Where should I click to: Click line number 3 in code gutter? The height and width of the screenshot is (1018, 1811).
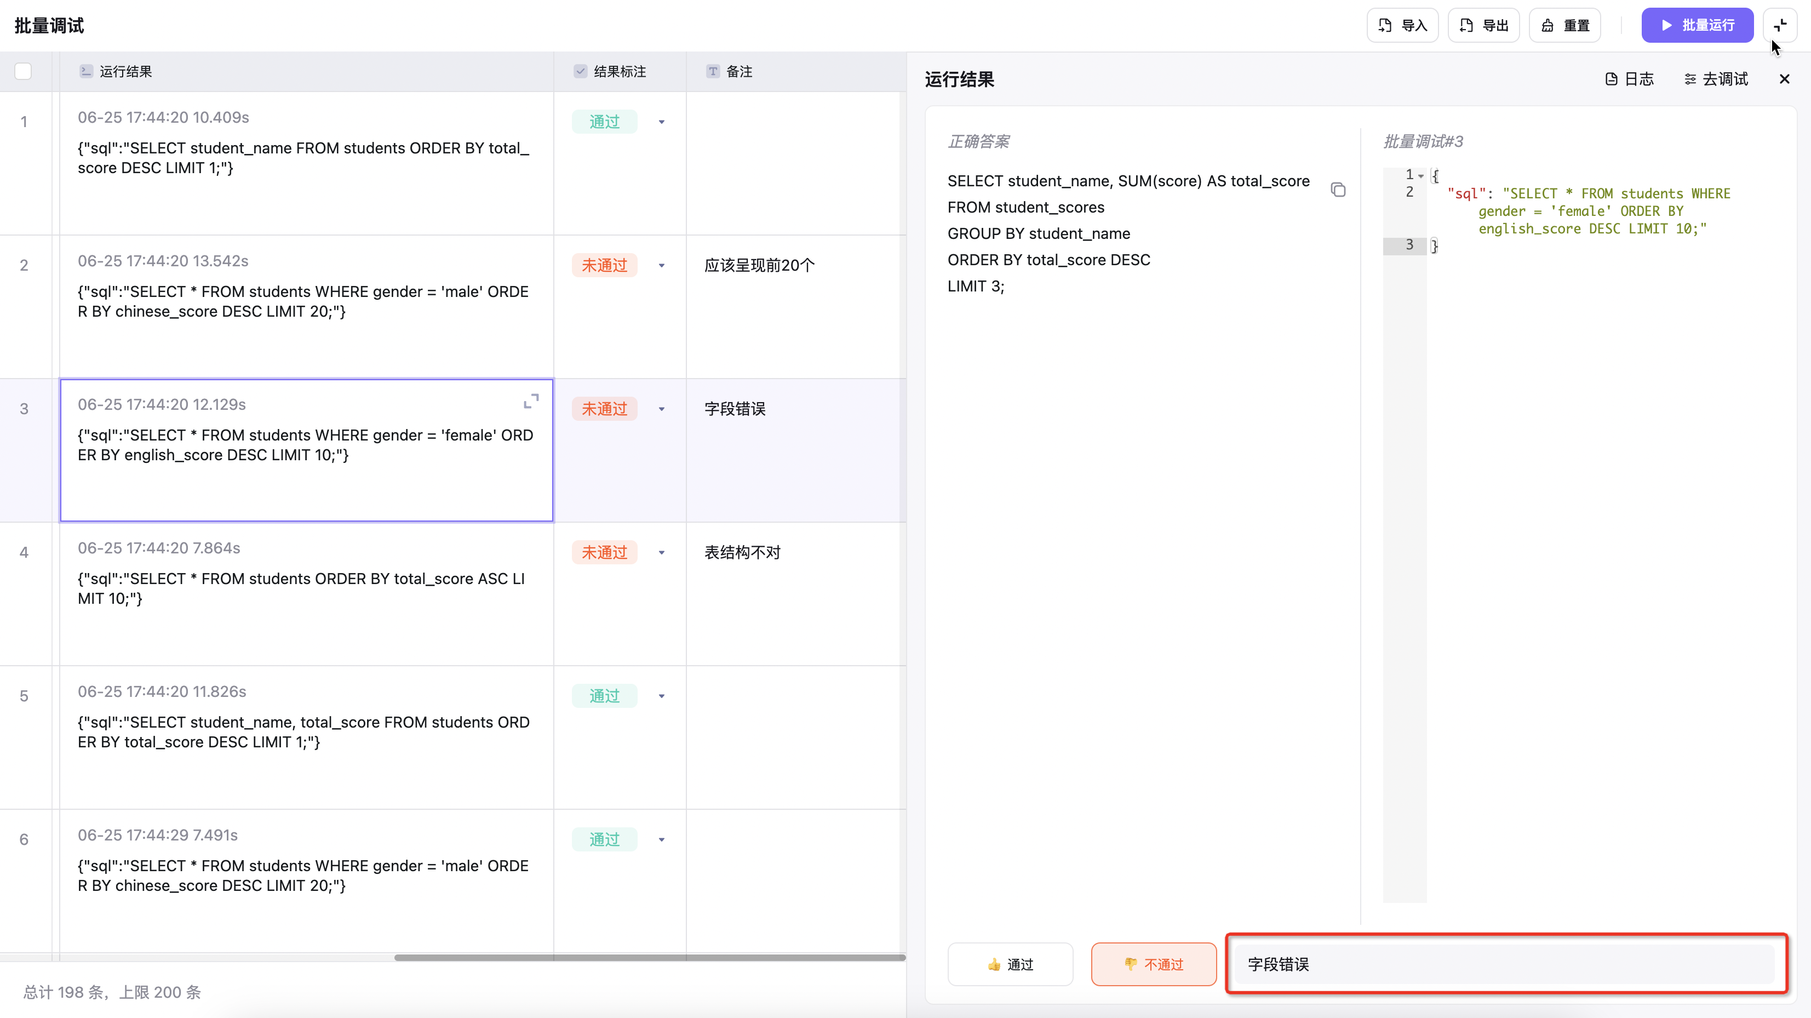[1409, 245]
